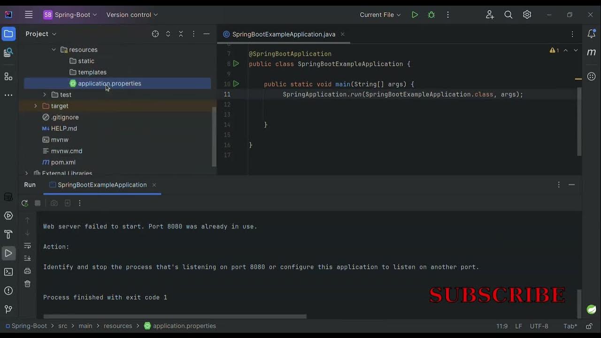The height and width of the screenshot is (338, 601).
Task: Open UTF-8 encoding selector
Action: pyautogui.click(x=539, y=326)
